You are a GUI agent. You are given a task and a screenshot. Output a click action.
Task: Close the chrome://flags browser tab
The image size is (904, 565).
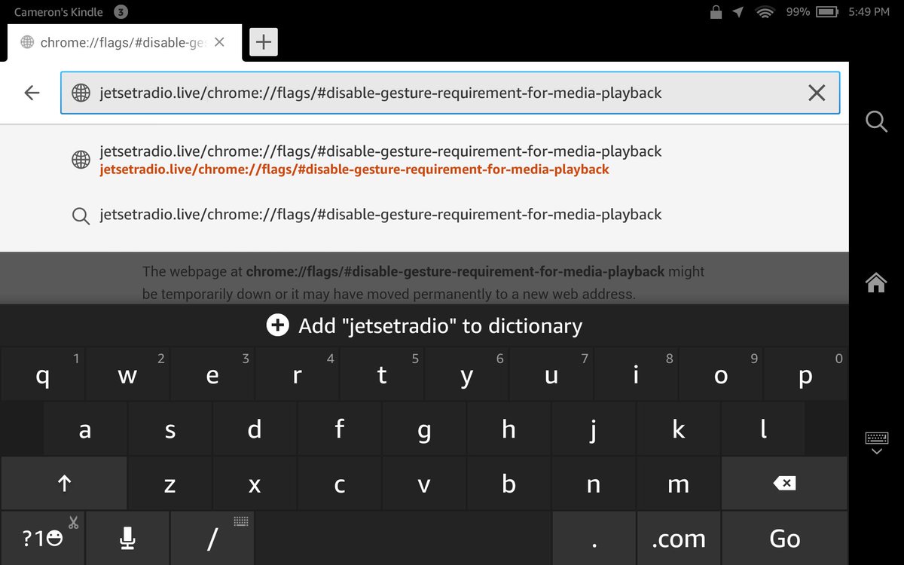(219, 42)
